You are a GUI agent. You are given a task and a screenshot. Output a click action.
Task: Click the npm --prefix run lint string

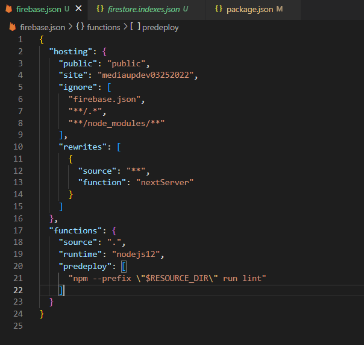pyautogui.click(x=167, y=278)
